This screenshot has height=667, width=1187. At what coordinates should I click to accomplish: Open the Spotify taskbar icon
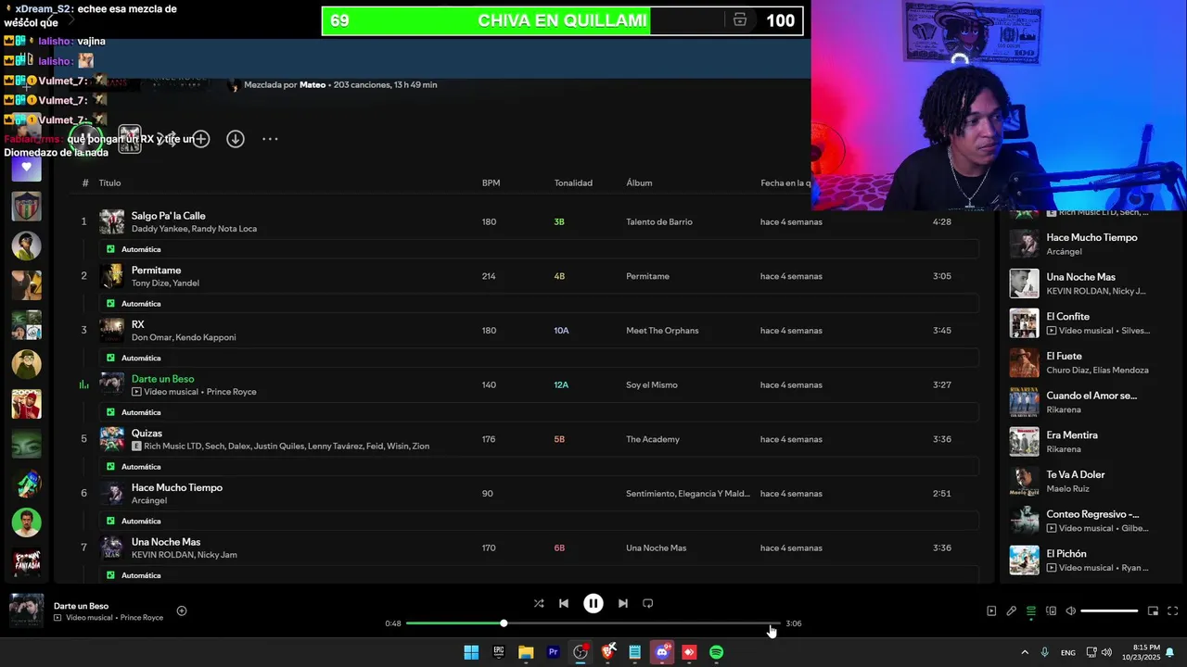(717, 652)
